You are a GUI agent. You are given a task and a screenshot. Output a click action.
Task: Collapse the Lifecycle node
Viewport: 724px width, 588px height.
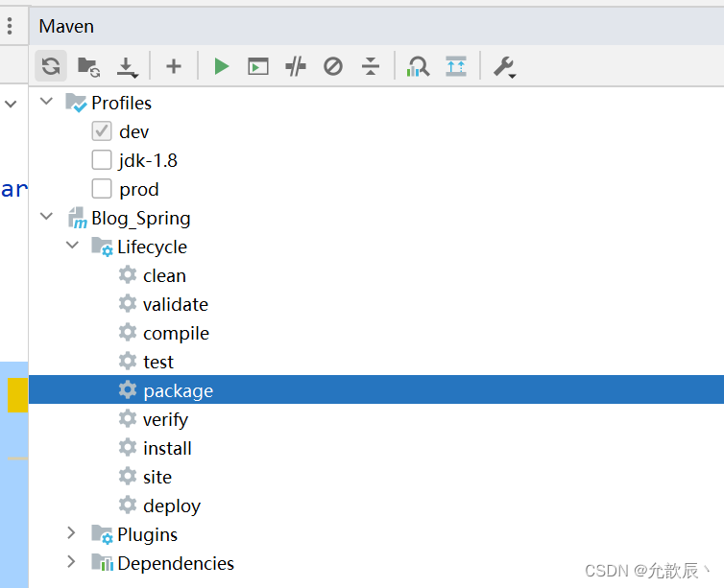tap(72, 245)
